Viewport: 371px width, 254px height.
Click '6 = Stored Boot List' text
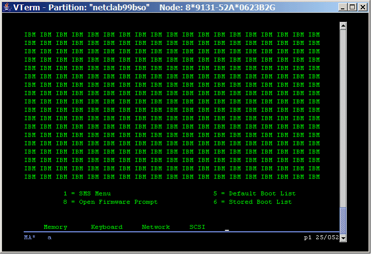click(252, 202)
